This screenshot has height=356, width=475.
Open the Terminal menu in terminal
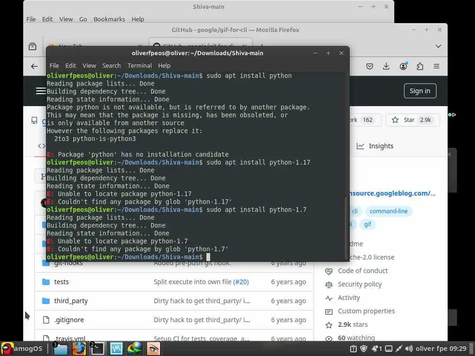point(140,66)
